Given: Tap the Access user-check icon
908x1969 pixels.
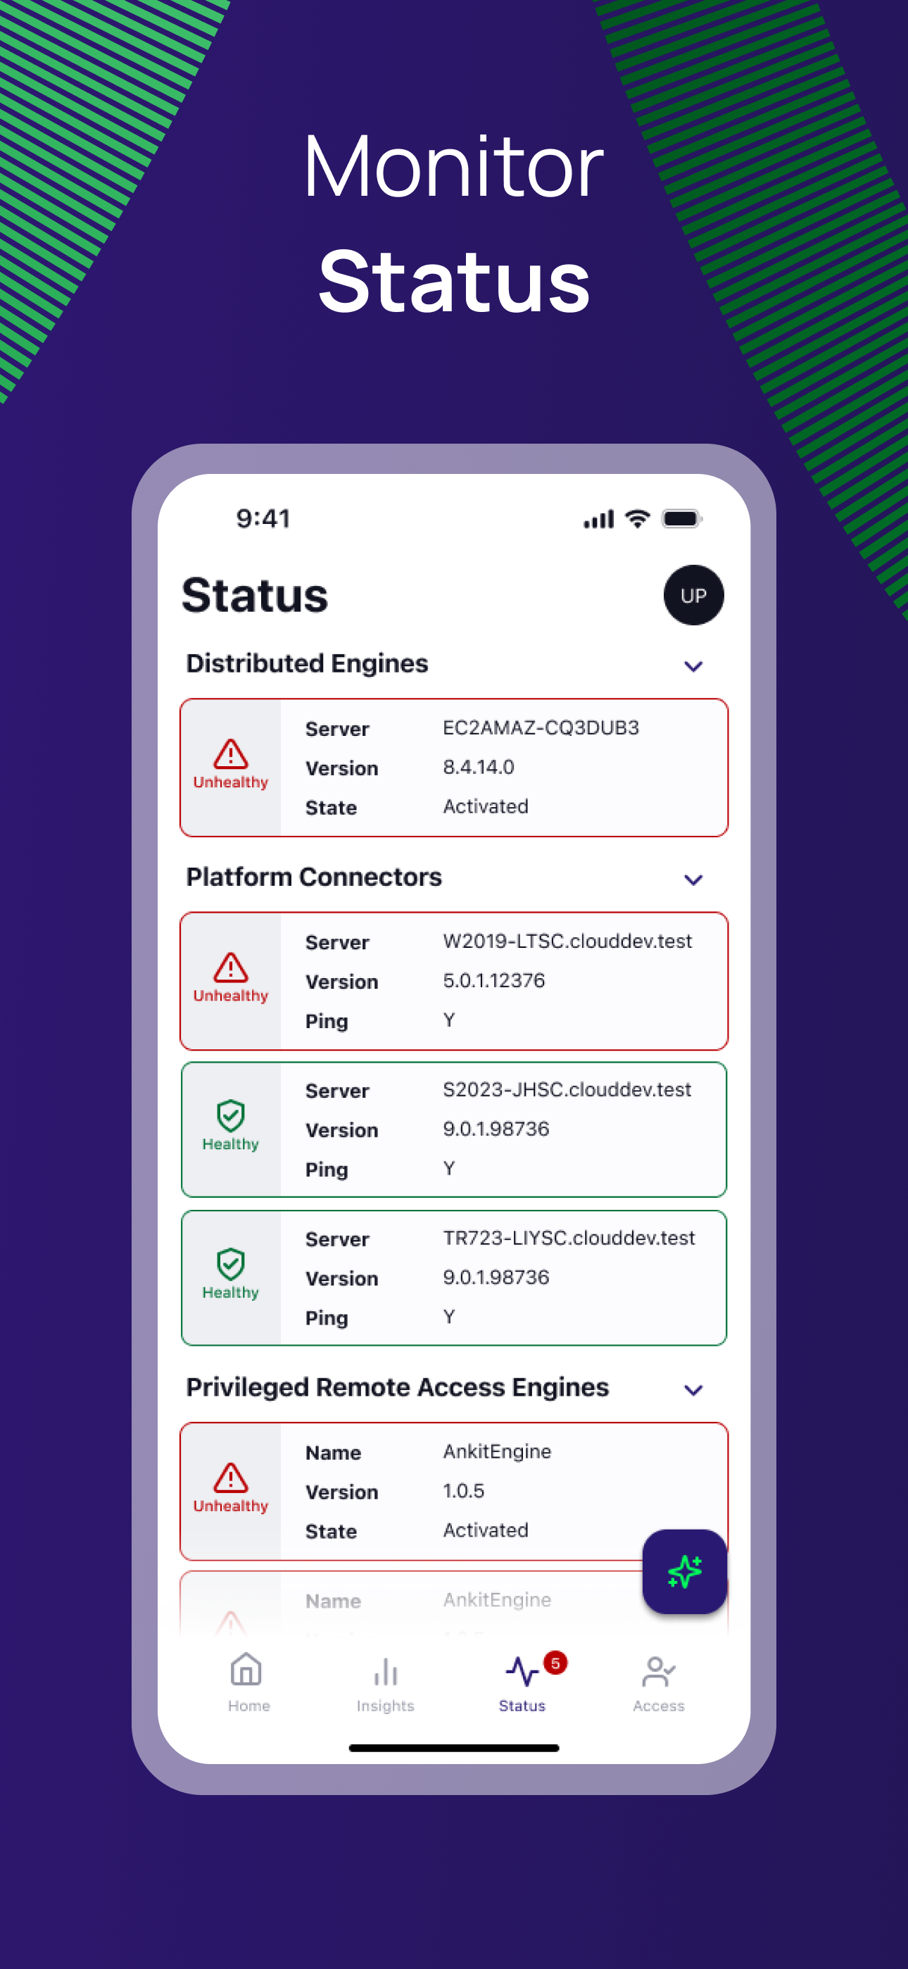Looking at the screenshot, I should click(x=658, y=1671).
